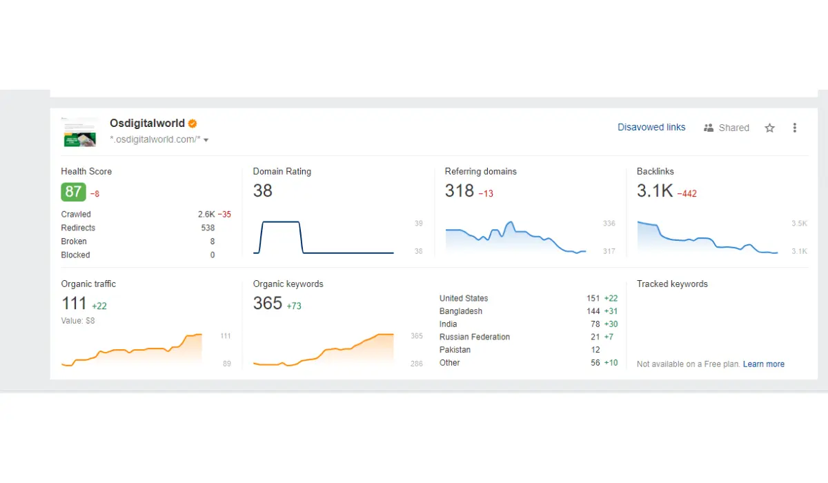
Task: Expand the *.osdigitalworld.com/* scope dropdown
Action: [x=206, y=140]
